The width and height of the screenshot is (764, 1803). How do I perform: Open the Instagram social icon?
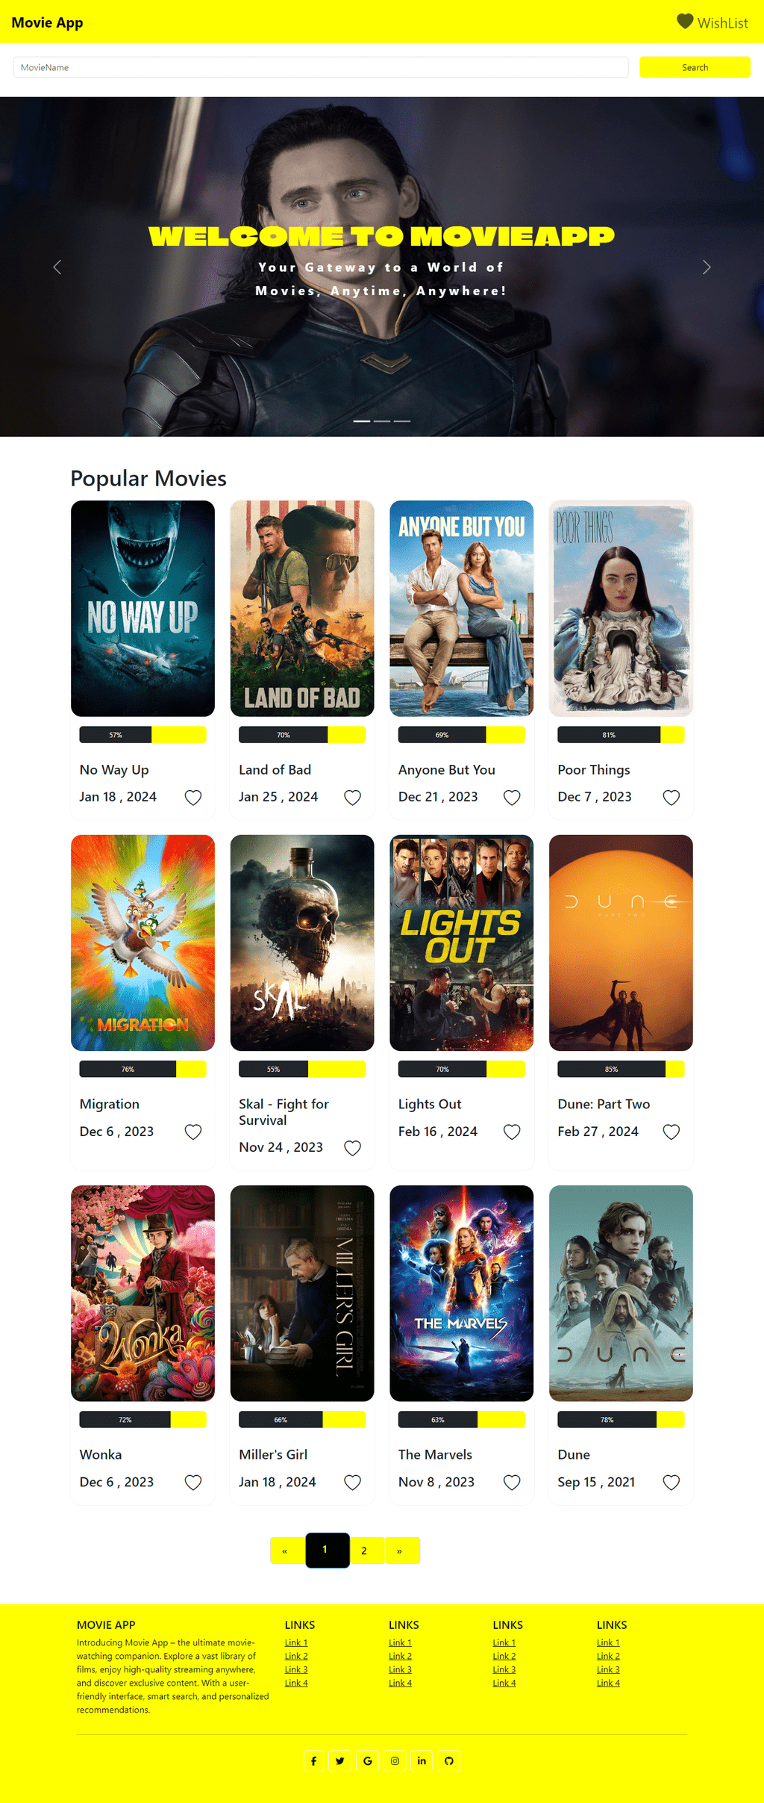tap(395, 1760)
